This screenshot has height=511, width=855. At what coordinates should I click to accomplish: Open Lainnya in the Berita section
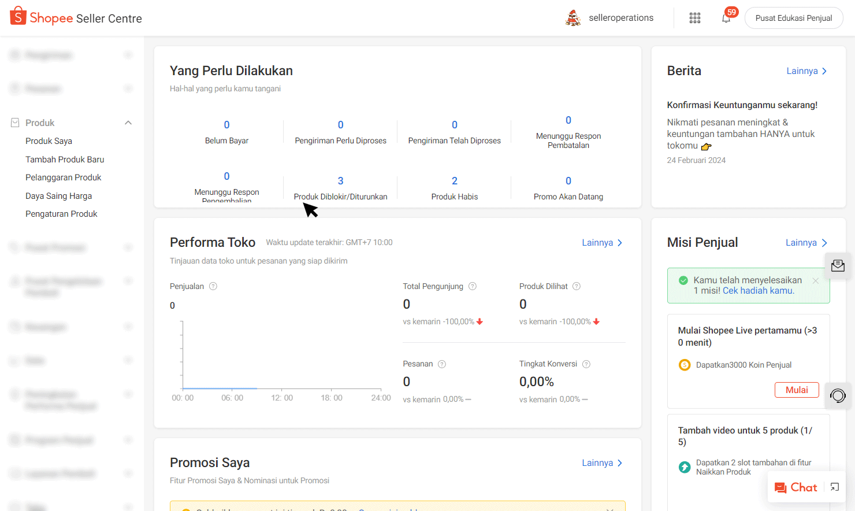(x=806, y=71)
